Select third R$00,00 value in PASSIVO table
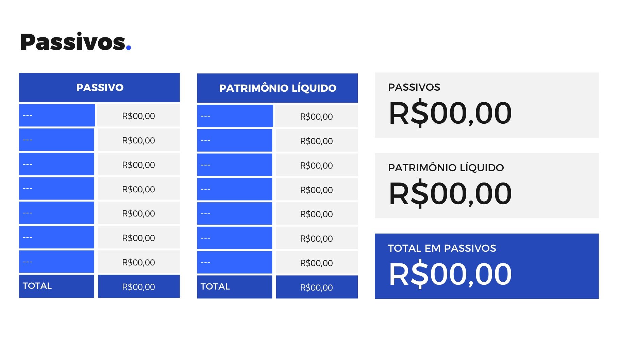 pyautogui.click(x=138, y=165)
